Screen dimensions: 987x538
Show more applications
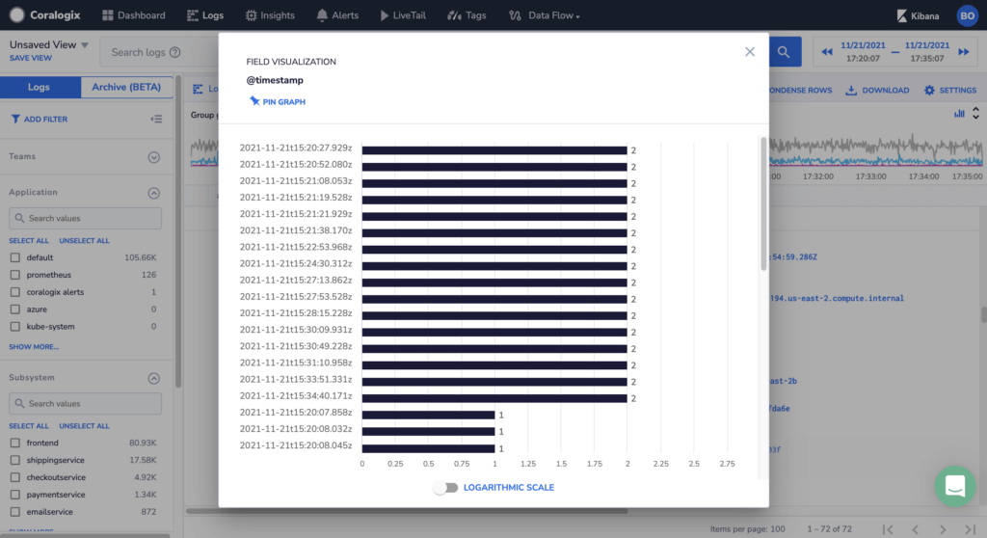point(34,346)
